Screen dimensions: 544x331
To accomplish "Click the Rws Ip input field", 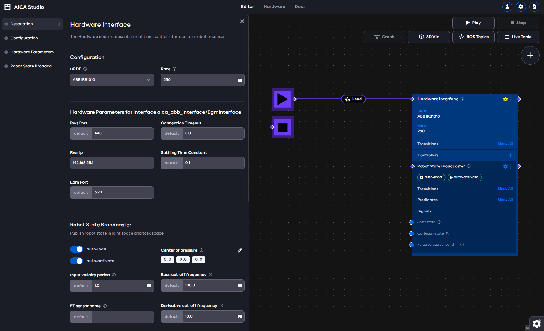I will (x=112, y=163).
